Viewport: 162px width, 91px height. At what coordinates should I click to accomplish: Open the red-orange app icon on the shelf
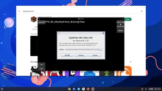[88, 89]
